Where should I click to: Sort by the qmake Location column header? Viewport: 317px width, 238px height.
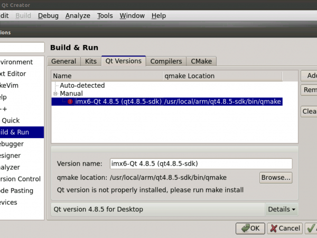tap(190, 76)
